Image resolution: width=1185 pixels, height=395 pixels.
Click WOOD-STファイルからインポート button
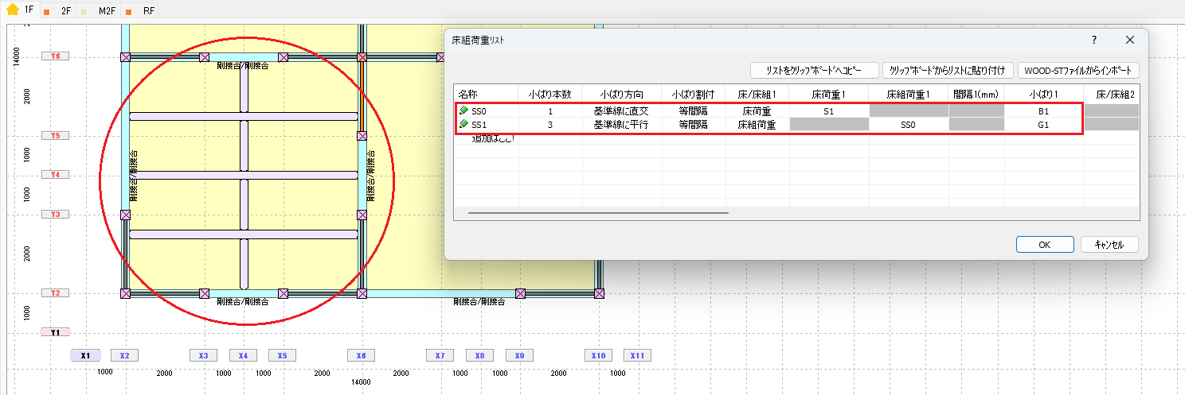(1078, 71)
